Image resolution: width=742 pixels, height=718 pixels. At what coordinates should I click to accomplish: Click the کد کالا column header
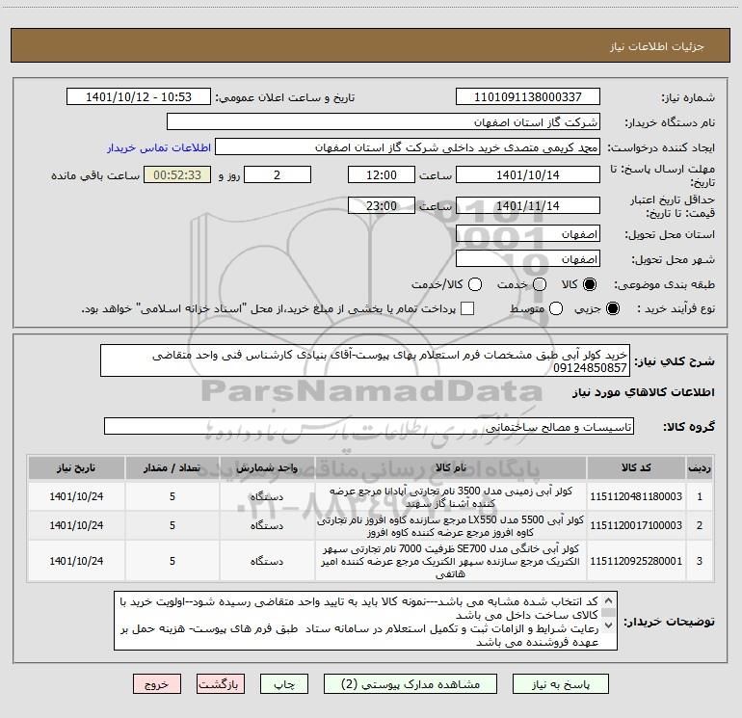[636, 467]
